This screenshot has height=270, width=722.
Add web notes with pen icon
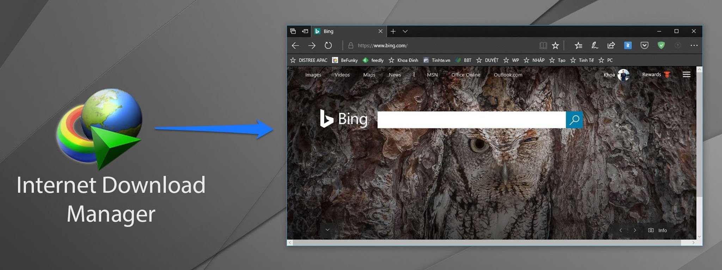tap(595, 45)
